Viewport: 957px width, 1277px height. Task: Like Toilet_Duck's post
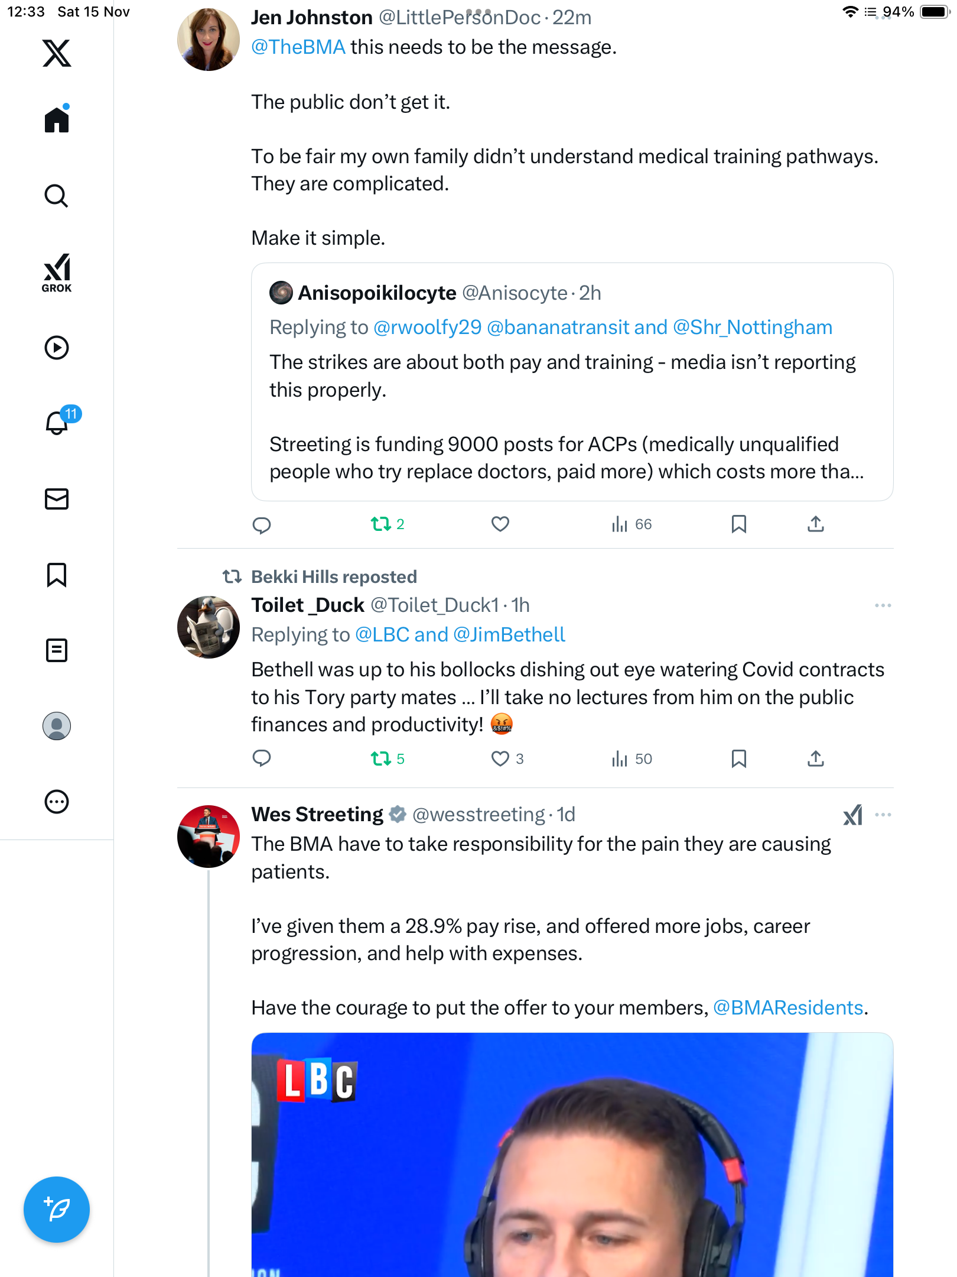pyautogui.click(x=500, y=759)
